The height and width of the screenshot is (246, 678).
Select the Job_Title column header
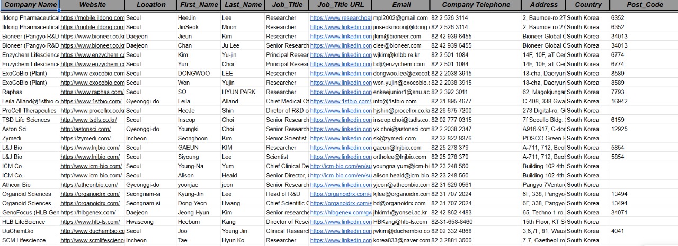pyautogui.click(x=287, y=5)
